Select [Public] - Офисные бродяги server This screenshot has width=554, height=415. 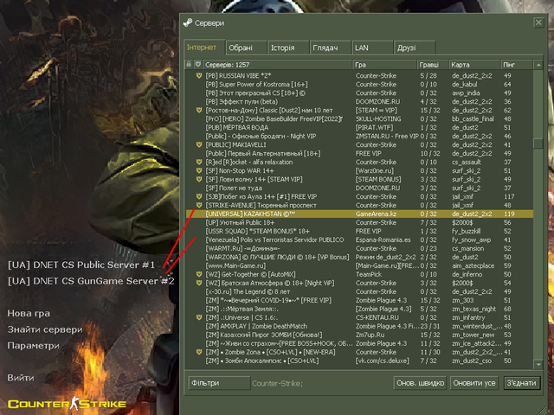coord(359,137)
